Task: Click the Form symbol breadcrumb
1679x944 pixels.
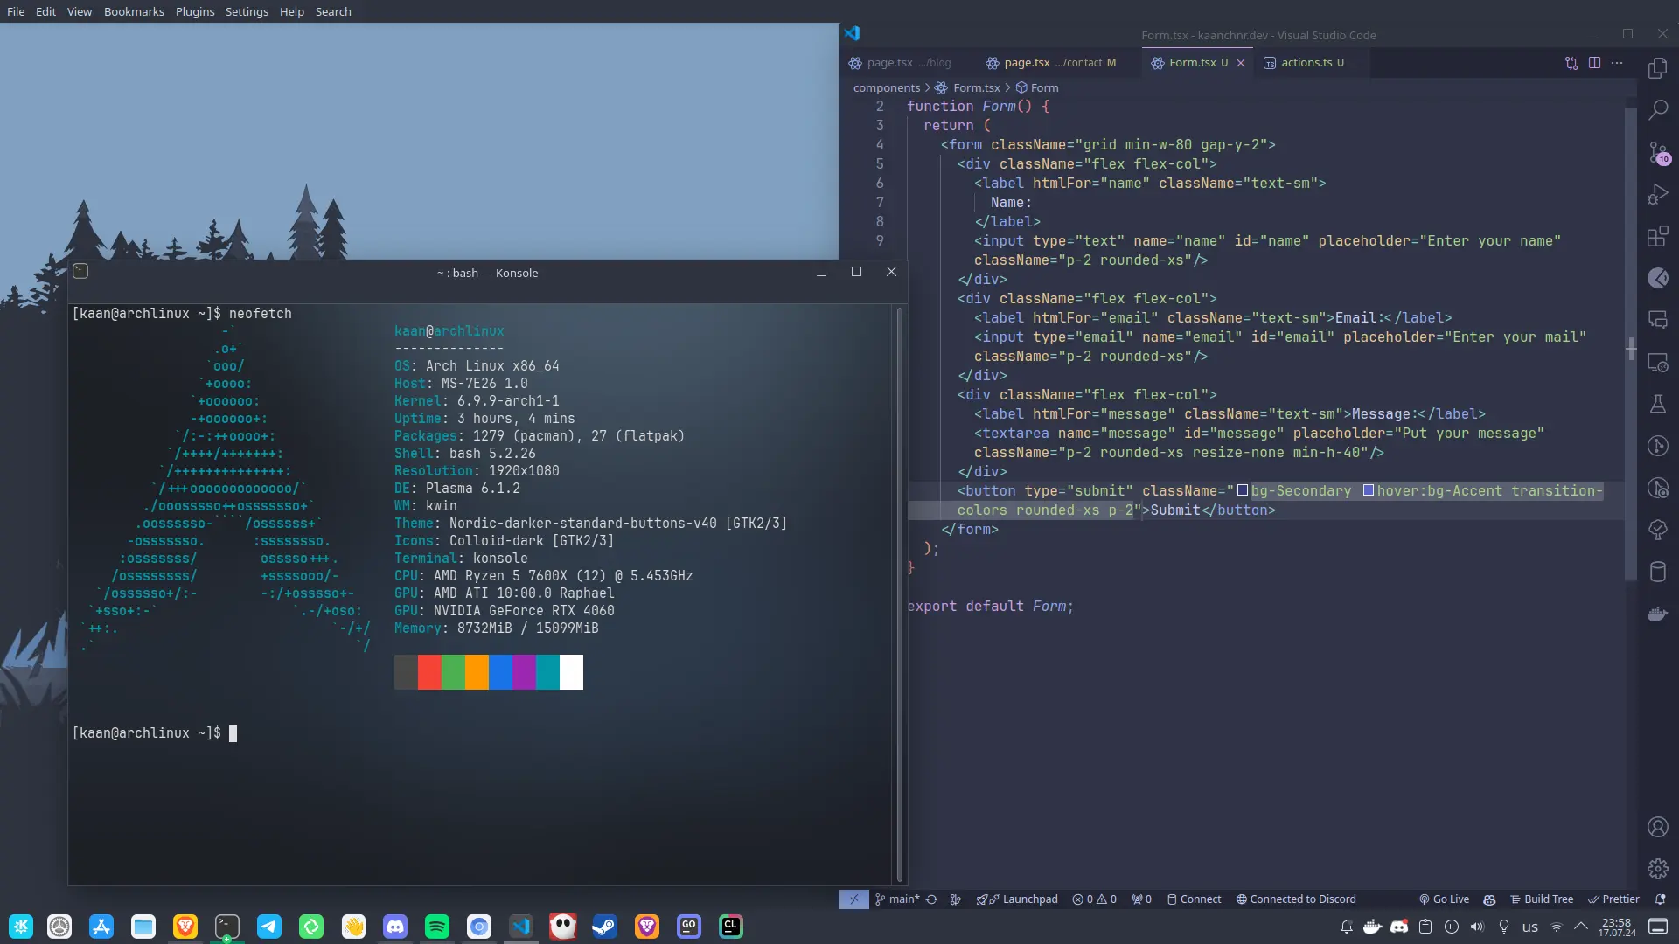Action: (1037, 87)
